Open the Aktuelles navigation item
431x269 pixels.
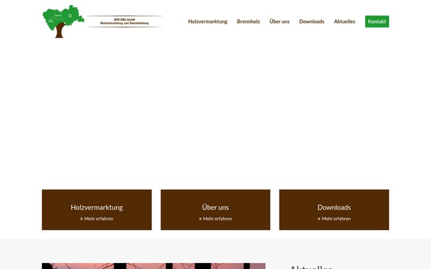(344, 22)
